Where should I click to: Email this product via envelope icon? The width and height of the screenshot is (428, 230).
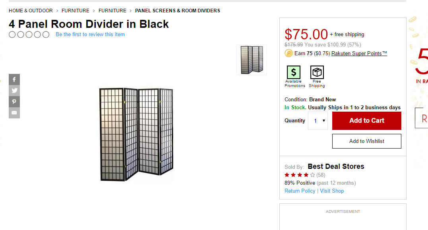point(14,113)
